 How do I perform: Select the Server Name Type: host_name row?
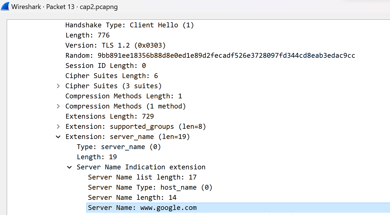pos(150,187)
